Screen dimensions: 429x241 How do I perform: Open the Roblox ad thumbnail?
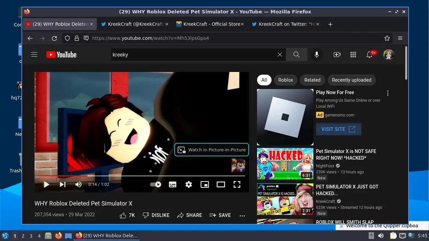tap(285, 117)
